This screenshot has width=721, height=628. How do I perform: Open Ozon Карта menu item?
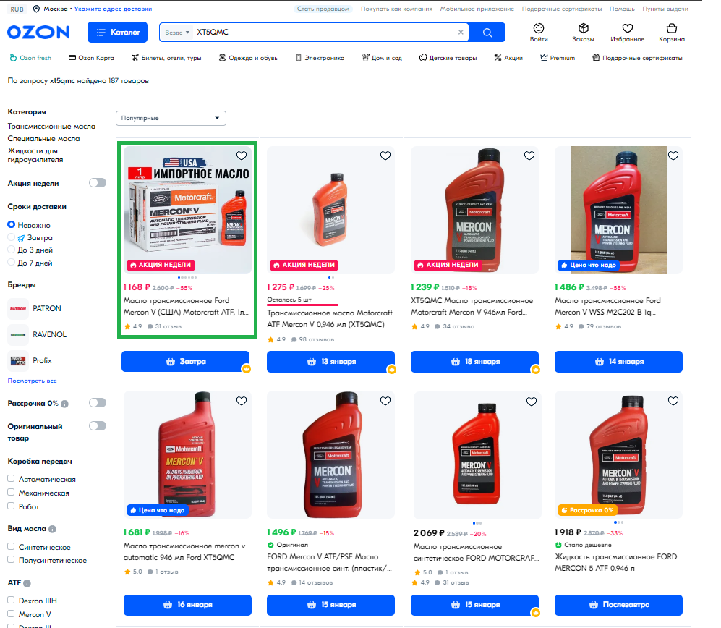(x=91, y=58)
